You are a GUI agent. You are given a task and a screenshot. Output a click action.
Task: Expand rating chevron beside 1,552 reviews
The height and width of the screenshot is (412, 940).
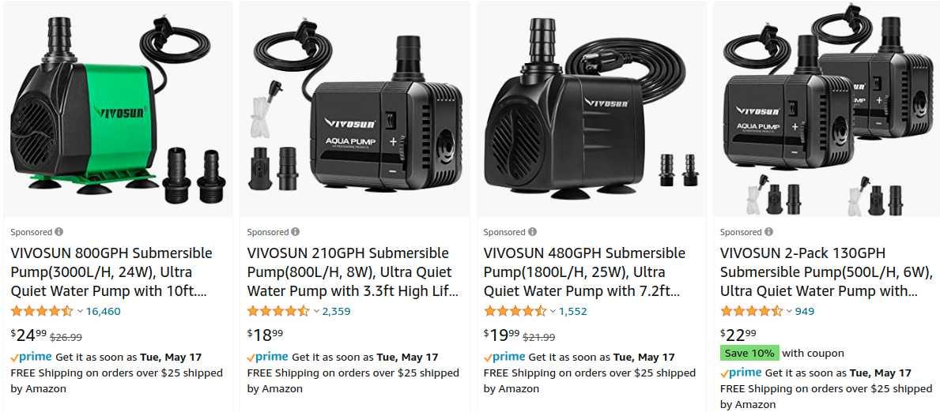point(553,312)
